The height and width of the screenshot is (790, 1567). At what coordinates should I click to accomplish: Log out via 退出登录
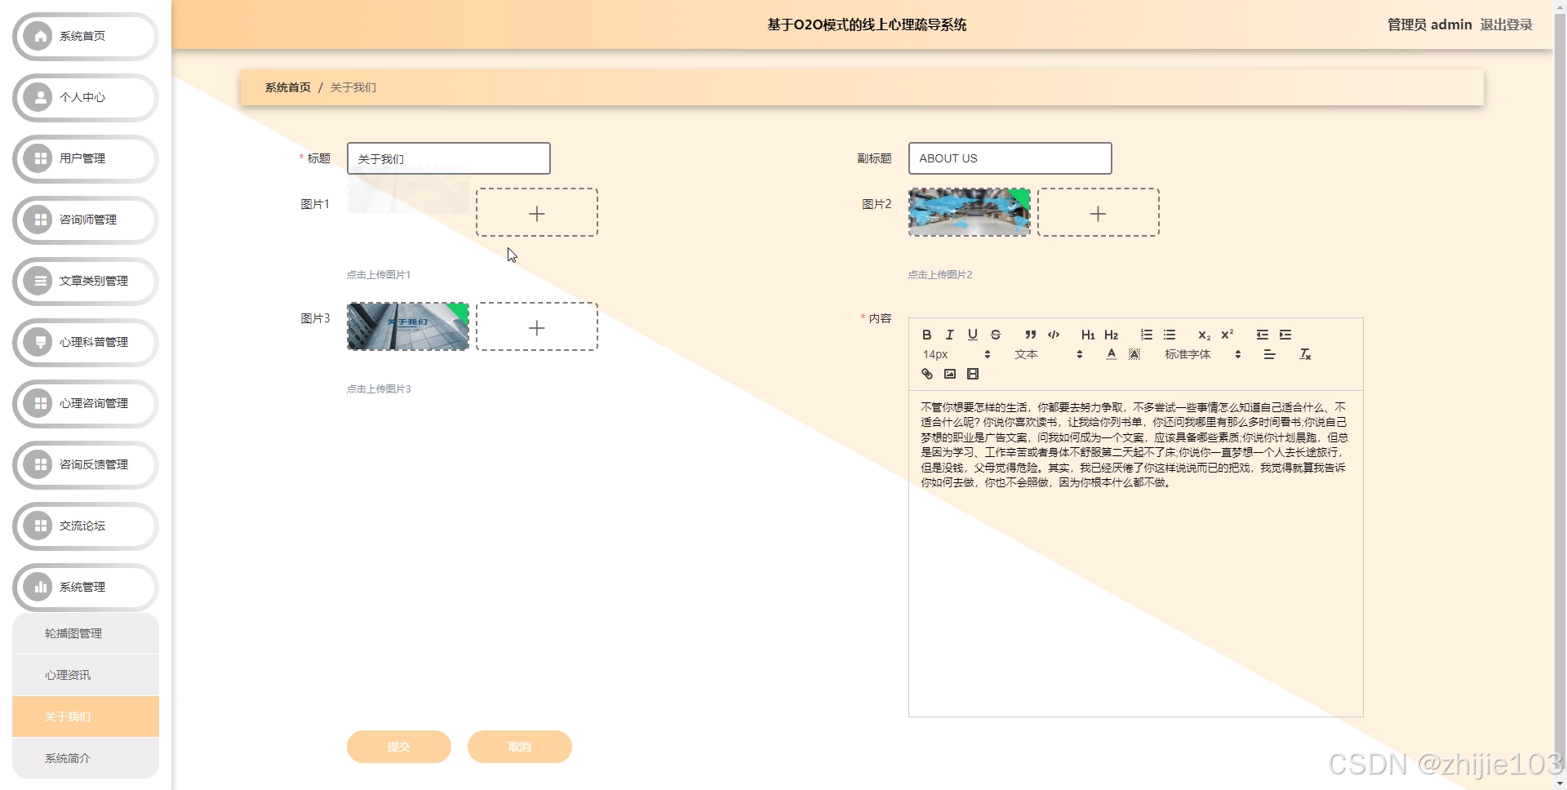pyautogui.click(x=1507, y=24)
